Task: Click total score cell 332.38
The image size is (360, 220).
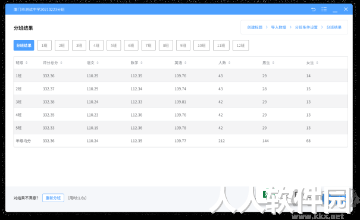Action: click(x=48, y=102)
